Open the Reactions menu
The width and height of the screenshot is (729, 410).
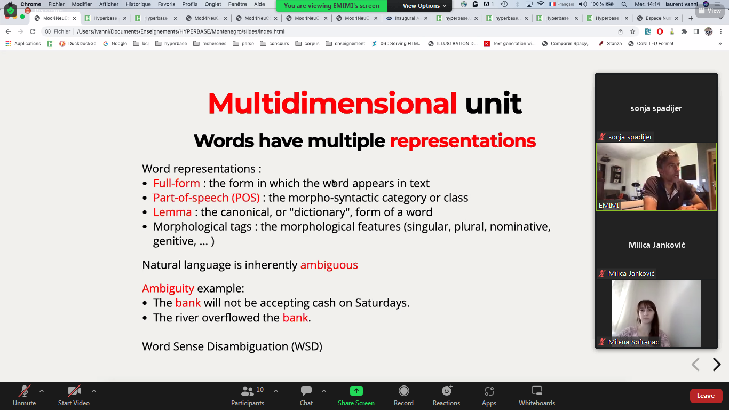click(x=446, y=396)
